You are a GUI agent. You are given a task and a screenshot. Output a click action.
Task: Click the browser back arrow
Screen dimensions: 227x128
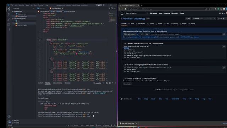click(120, 9)
